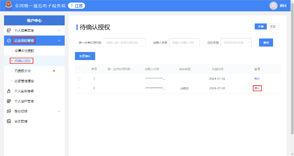
Task: Click the 个人信息管理 document icon
Action: click(9, 30)
